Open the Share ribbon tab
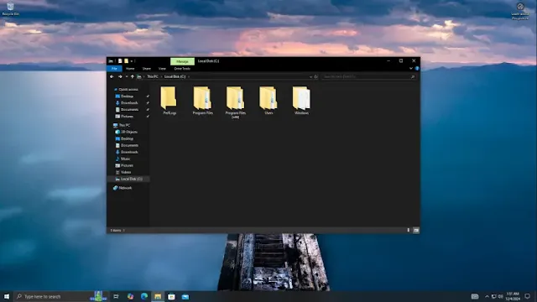This screenshot has width=537, height=302. point(147,69)
